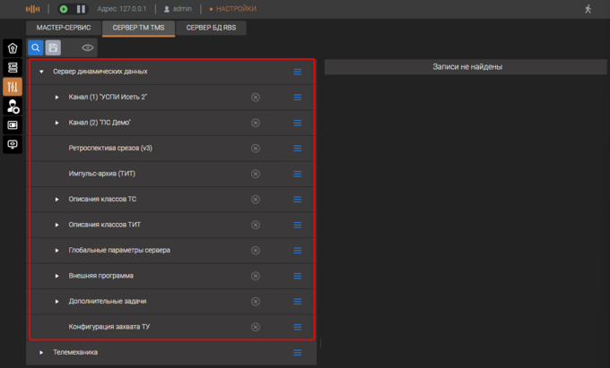Collapse 'Сервер динамических данных' tree node
The height and width of the screenshot is (368, 610).
tap(41, 72)
